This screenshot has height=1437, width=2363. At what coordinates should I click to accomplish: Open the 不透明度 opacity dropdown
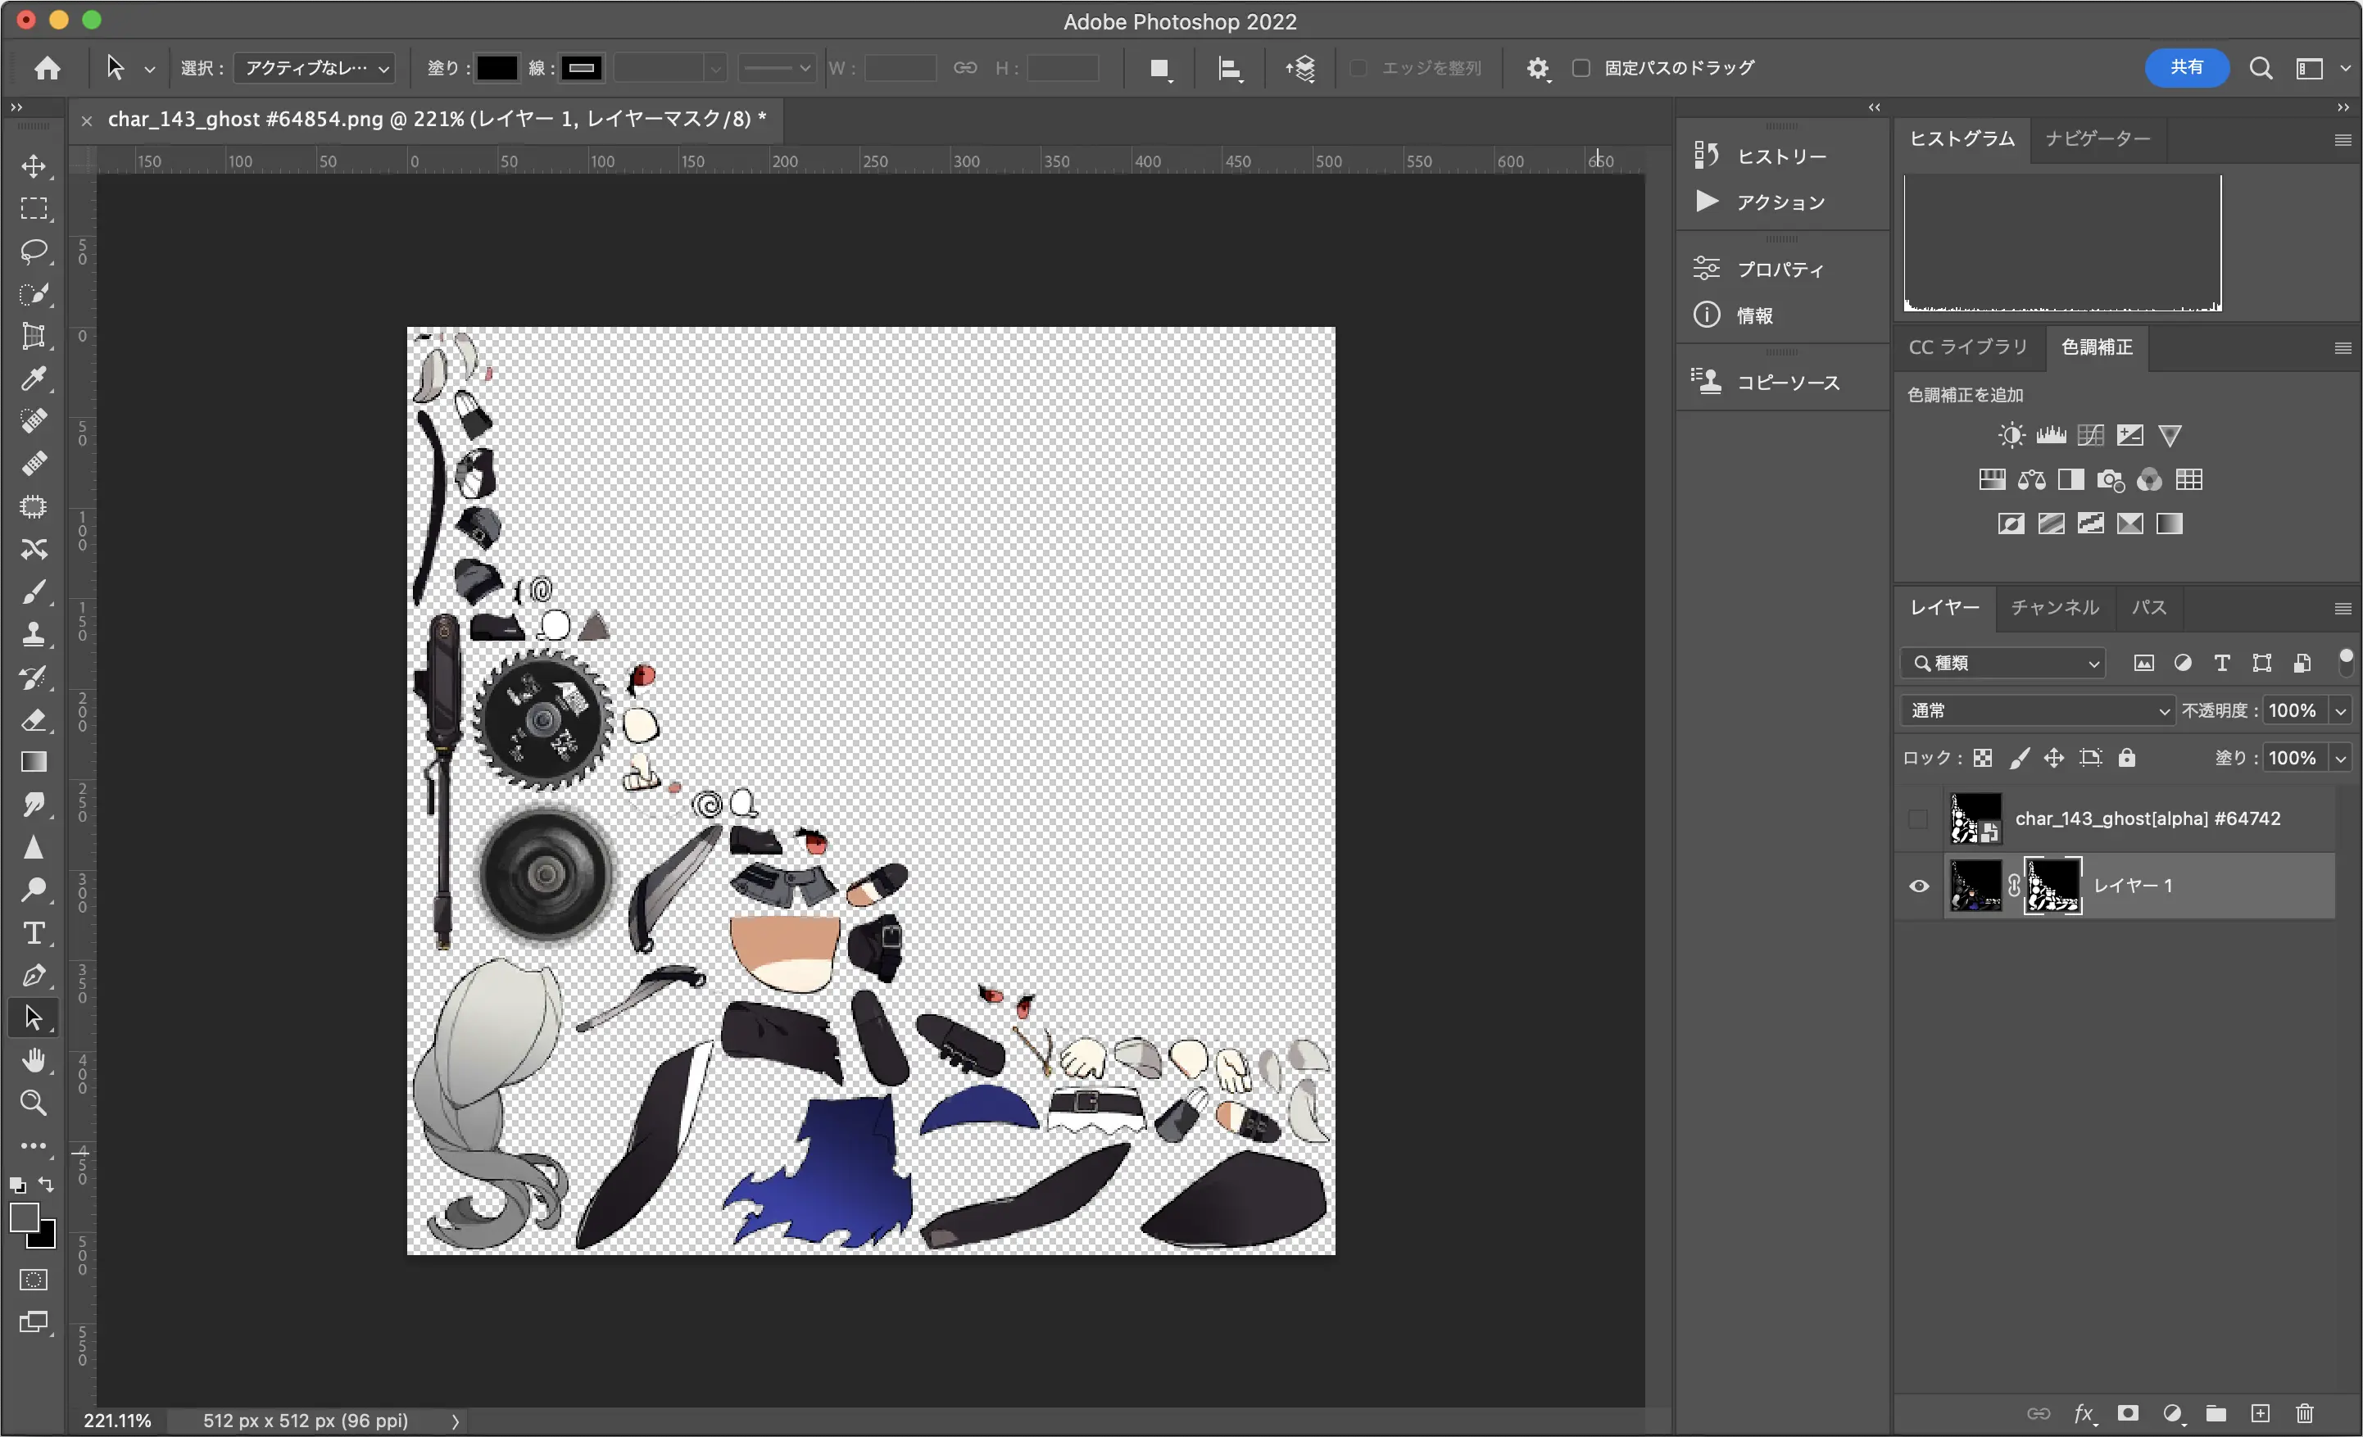[x=2340, y=709]
